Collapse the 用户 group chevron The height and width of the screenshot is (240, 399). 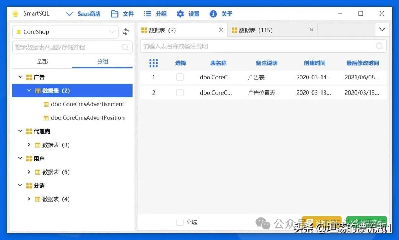20,158
